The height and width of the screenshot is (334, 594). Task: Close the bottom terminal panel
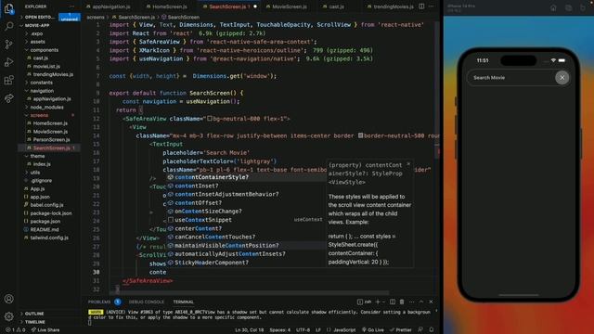pyautogui.click(x=431, y=302)
